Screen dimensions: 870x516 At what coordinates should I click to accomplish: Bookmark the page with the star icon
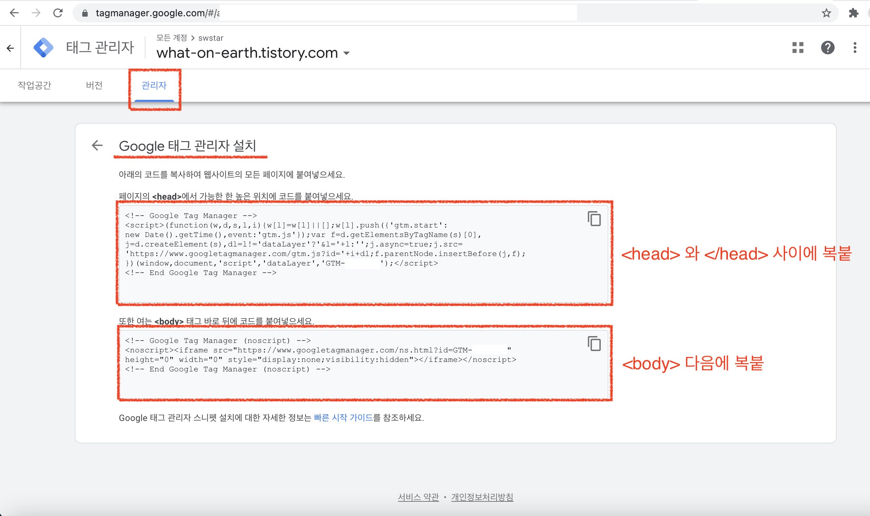[x=826, y=13]
